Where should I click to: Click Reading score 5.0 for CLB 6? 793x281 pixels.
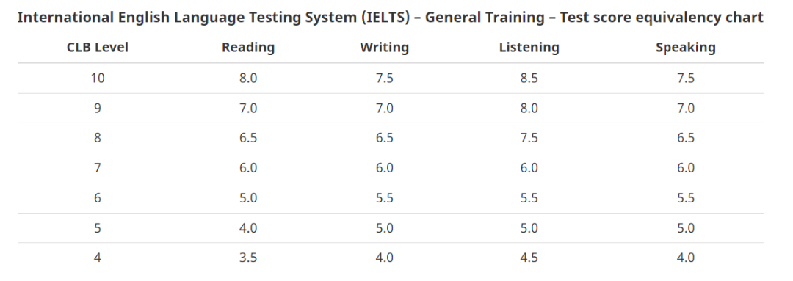(248, 198)
